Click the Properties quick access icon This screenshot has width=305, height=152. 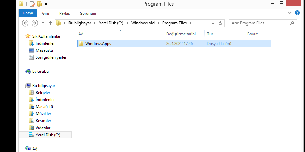pos(32,4)
